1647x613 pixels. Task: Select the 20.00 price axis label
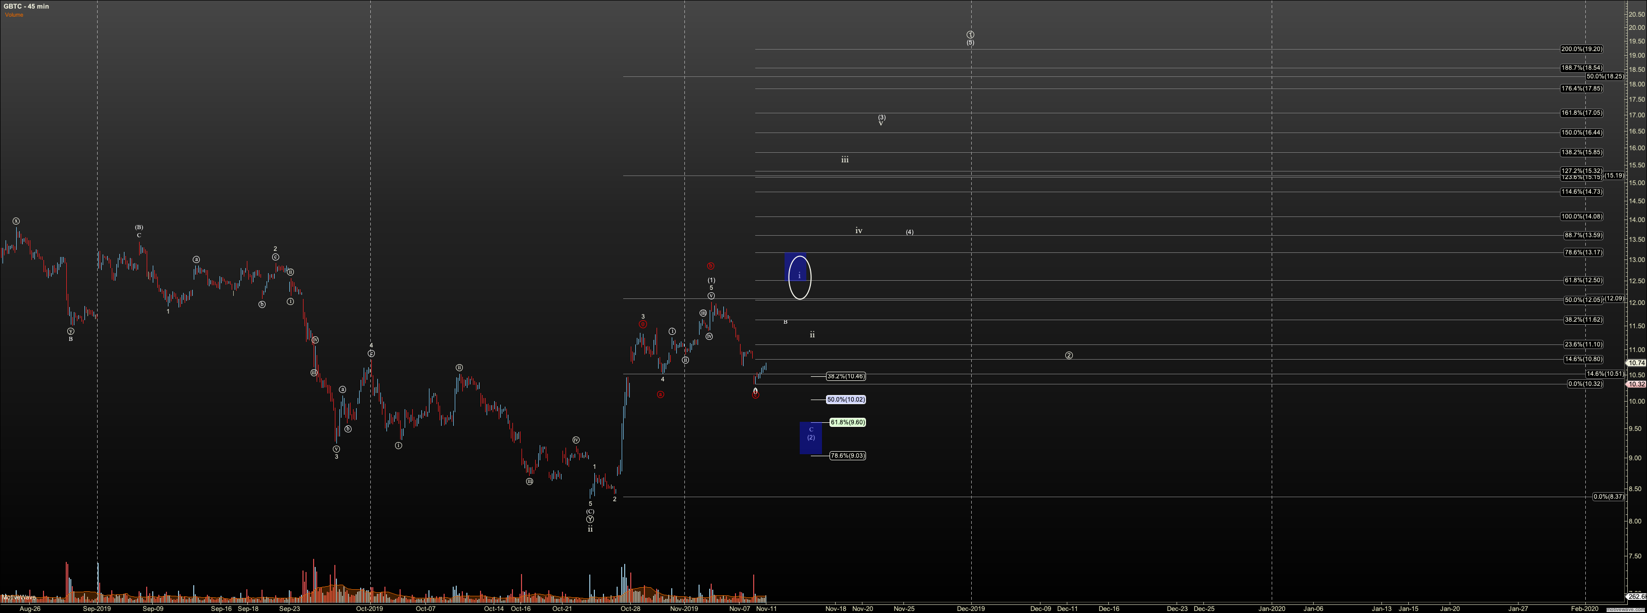(1637, 27)
